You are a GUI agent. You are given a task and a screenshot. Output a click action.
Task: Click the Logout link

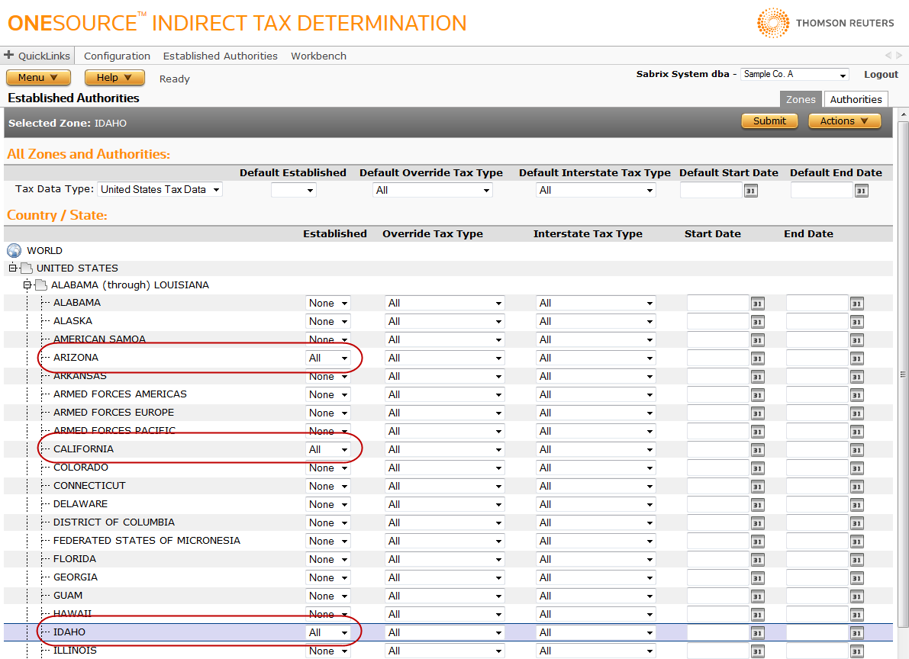coord(881,74)
